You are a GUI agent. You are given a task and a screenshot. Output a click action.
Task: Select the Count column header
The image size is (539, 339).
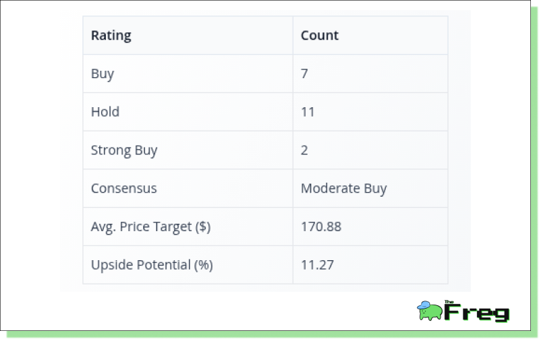[320, 35]
